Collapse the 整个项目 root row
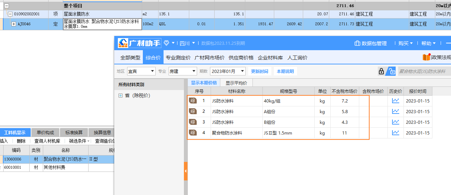This screenshot has width=451, height=195. (6, 6)
